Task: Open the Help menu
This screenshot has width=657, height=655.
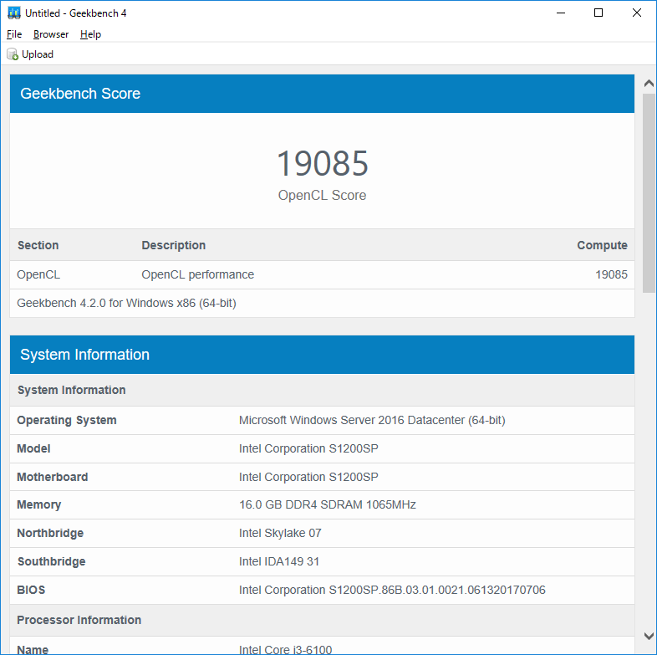Action: point(90,34)
